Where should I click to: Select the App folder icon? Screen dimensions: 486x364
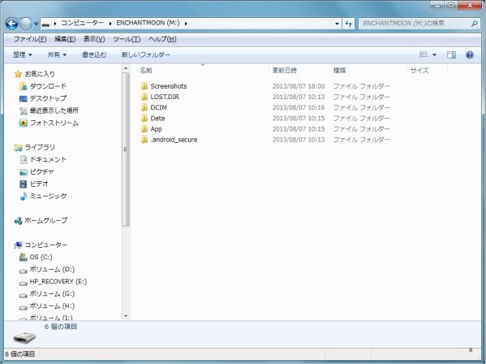coord(144,128)
